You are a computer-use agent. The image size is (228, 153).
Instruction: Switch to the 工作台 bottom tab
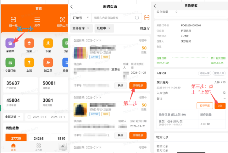[x=39, y=147]
